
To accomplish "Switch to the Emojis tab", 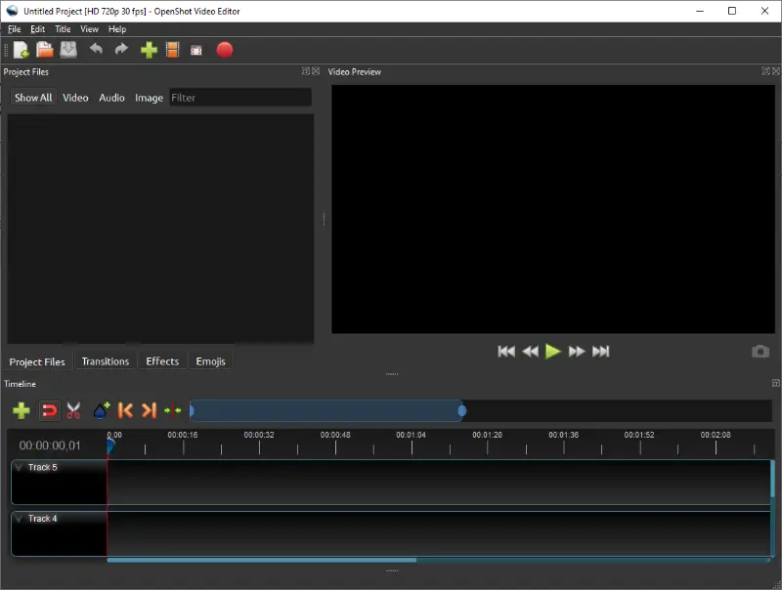I will (x=210, y=361).
